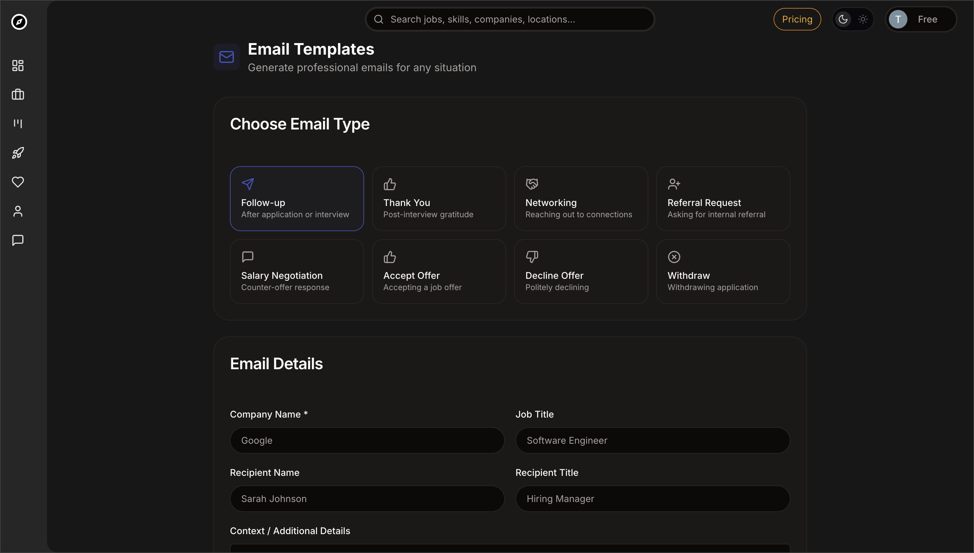Screen dimensions: 974x553
Task: Open the dashboard grid icon in sidebar
Action: [x=18, y=65]
